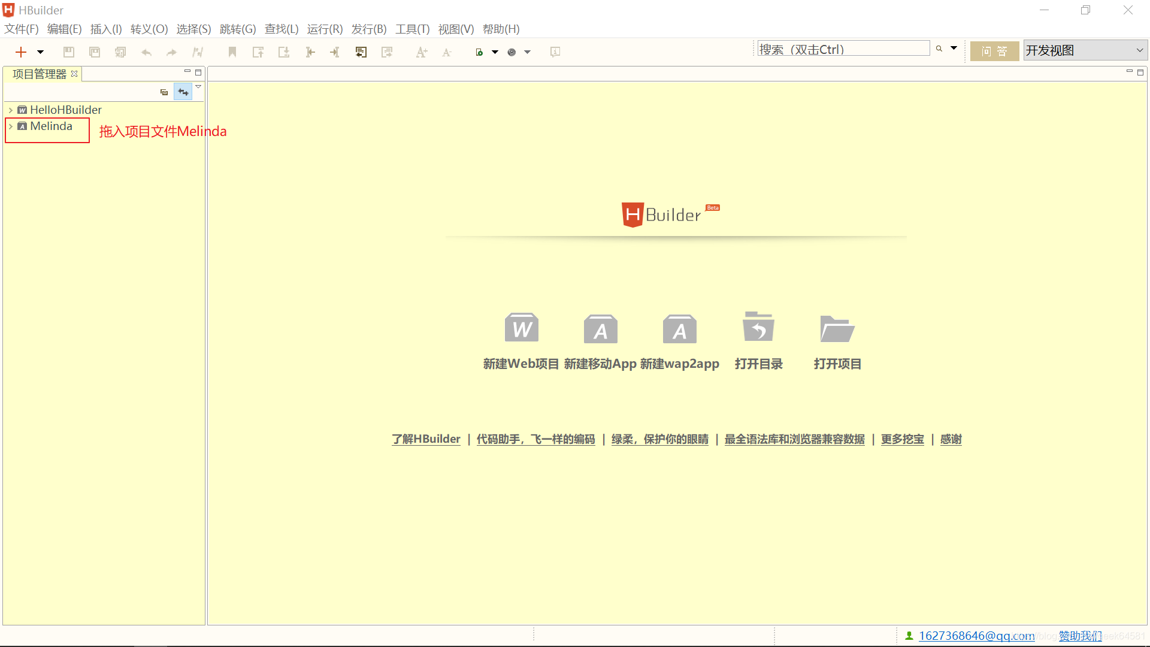Open the project manager view menu triangle
The image size is (1150, 647).
[x=198, y=87]
